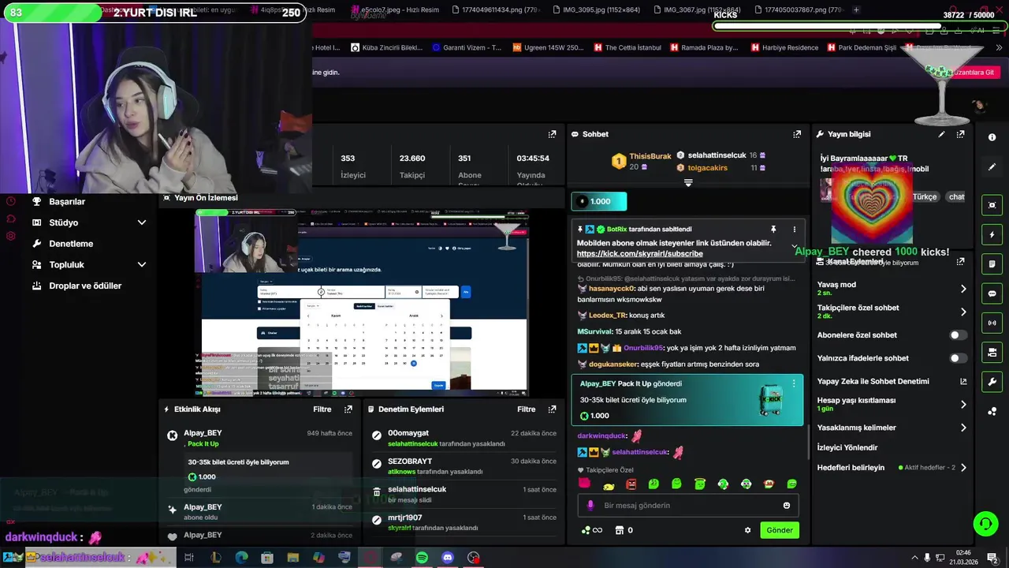Open Discord from the taskbar
1009x568 pixels.
[x=448, y=558]
